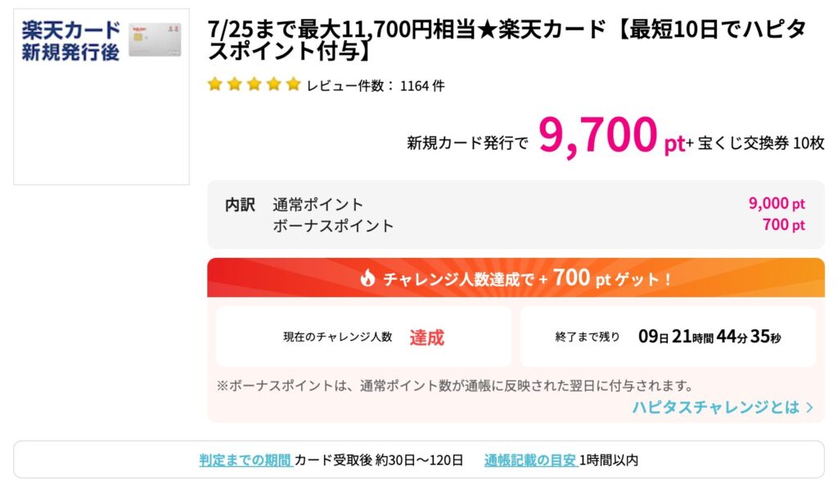Click chevron arrow beside ハピタスチャレンジとは
Screen dimensions: 838x484
[809, 408]
